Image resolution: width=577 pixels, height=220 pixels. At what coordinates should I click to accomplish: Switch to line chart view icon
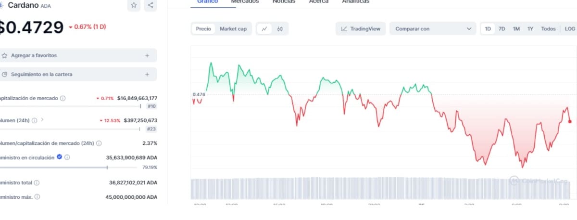coord(264,29)
